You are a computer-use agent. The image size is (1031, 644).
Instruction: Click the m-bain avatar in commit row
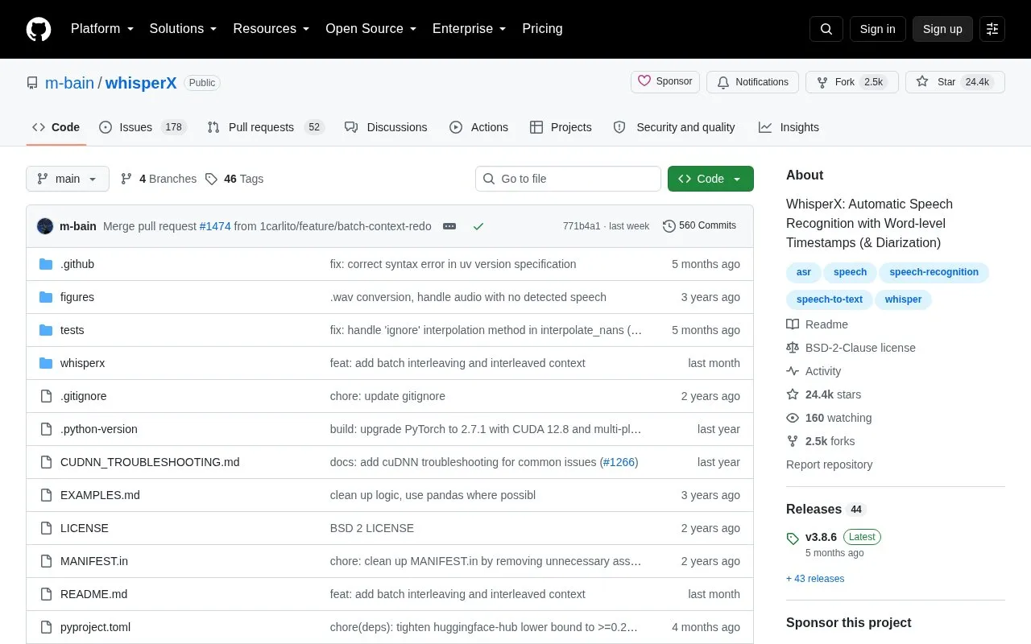(x=45, y=226)
